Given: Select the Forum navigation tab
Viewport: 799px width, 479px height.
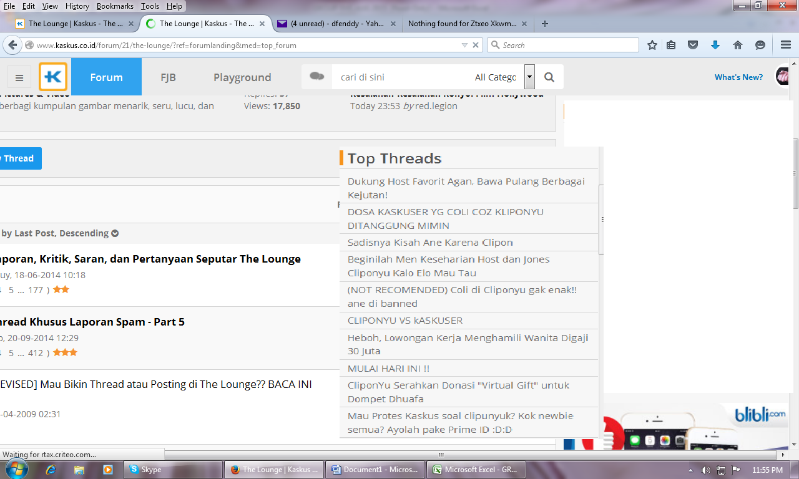Looking at the screenshot, I should 106,77.
